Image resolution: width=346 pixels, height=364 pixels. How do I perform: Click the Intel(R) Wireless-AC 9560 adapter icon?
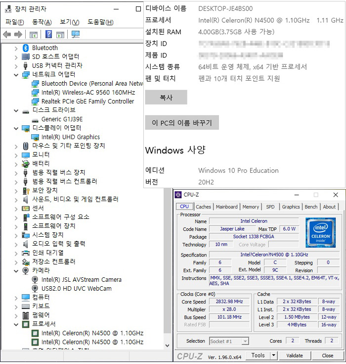[x=35, y=93]
